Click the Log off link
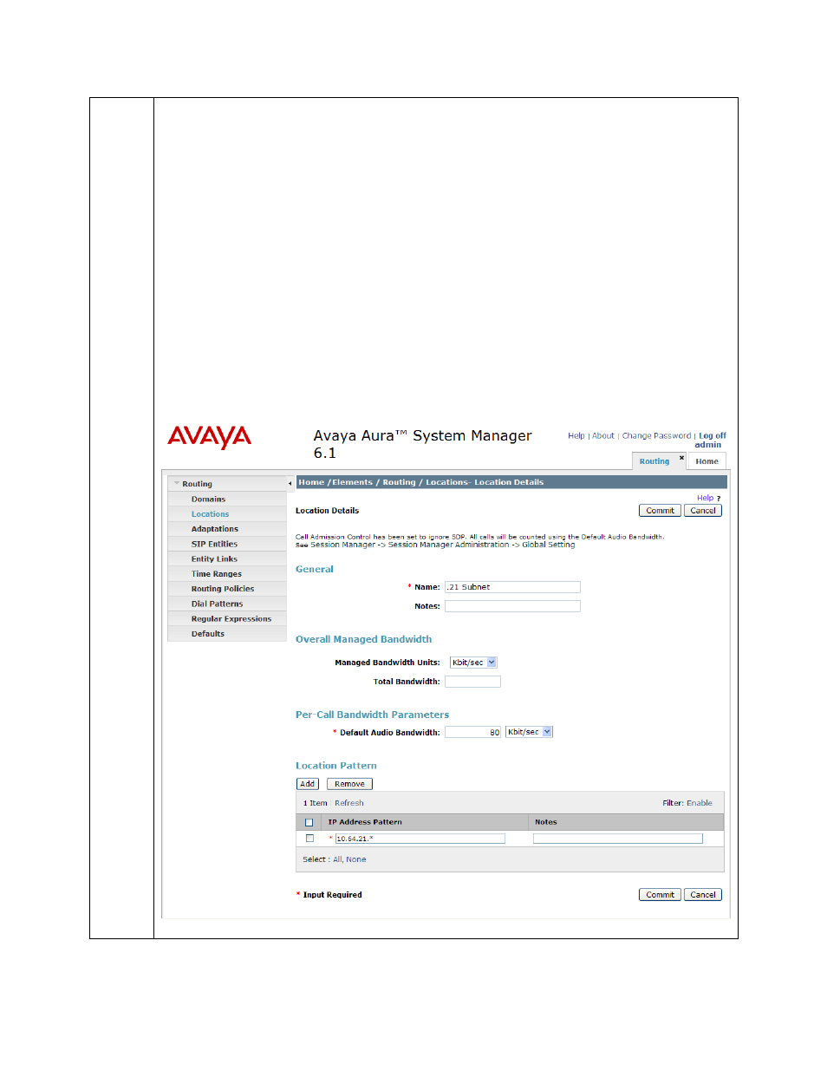Image resolution: width=827 pixels, height=1071 pixels. point(713,436)
